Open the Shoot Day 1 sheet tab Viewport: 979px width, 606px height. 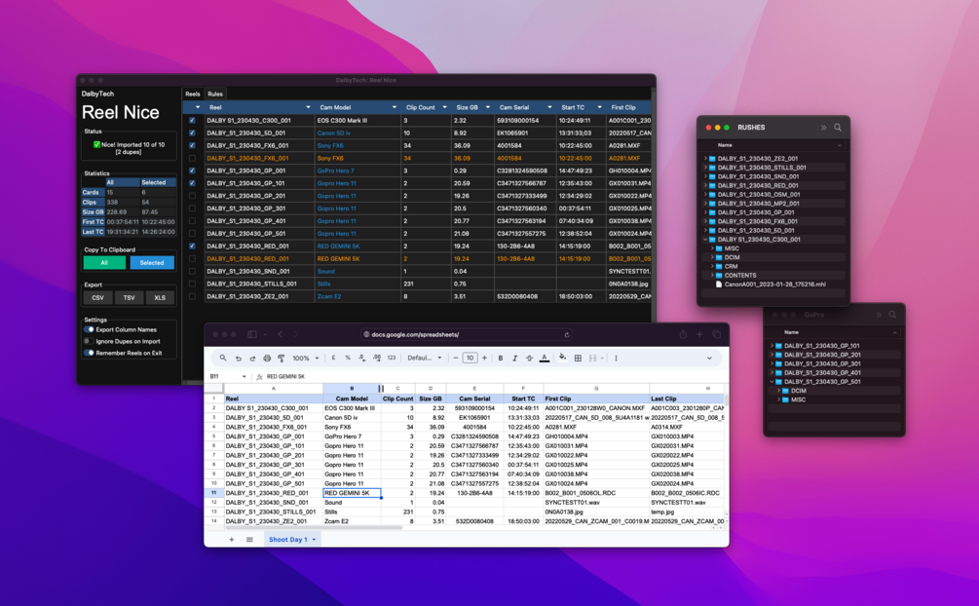coord(291,539)
